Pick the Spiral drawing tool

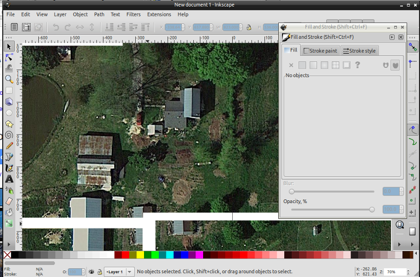9,135
